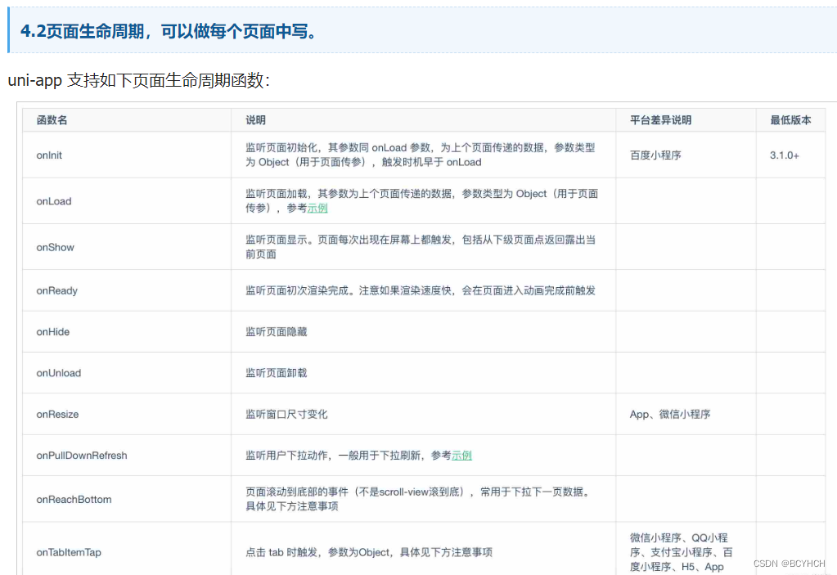Image resolution: width=837 pixels, height=575 pixels.
Task: Click the 监听窗口尺寸变化 description
Action: 286,415
